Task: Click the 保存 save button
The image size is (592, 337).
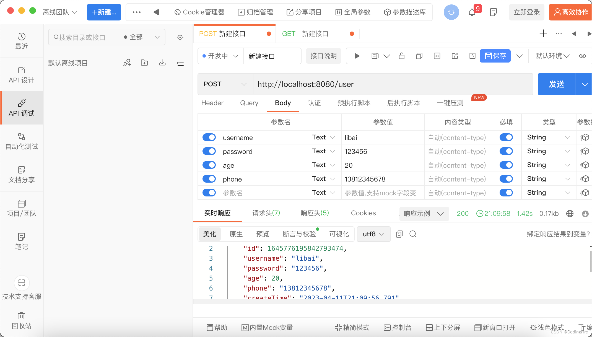Action: [x=495, y=56]
